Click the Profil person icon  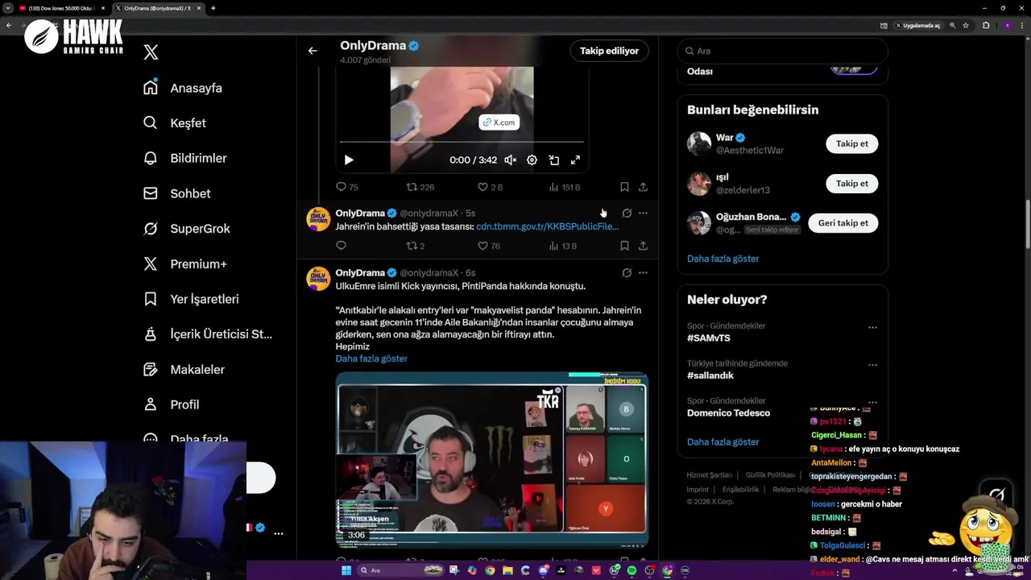tap(151, 404)
